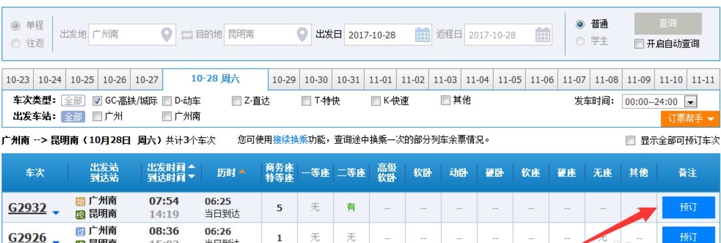Swap departure and destination with arrows icon
The image size is (721, 243).
tap(188, 35)
